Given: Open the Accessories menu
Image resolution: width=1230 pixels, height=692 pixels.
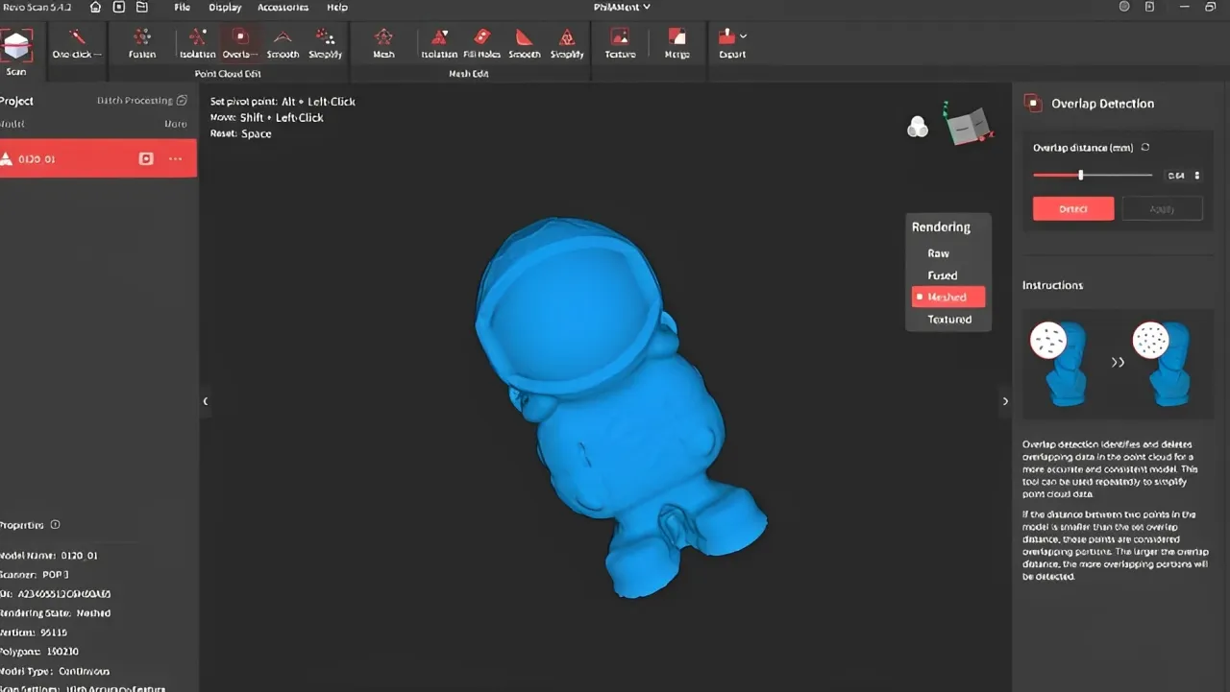Looking at the screenshot, I should (x=283, y=7).
